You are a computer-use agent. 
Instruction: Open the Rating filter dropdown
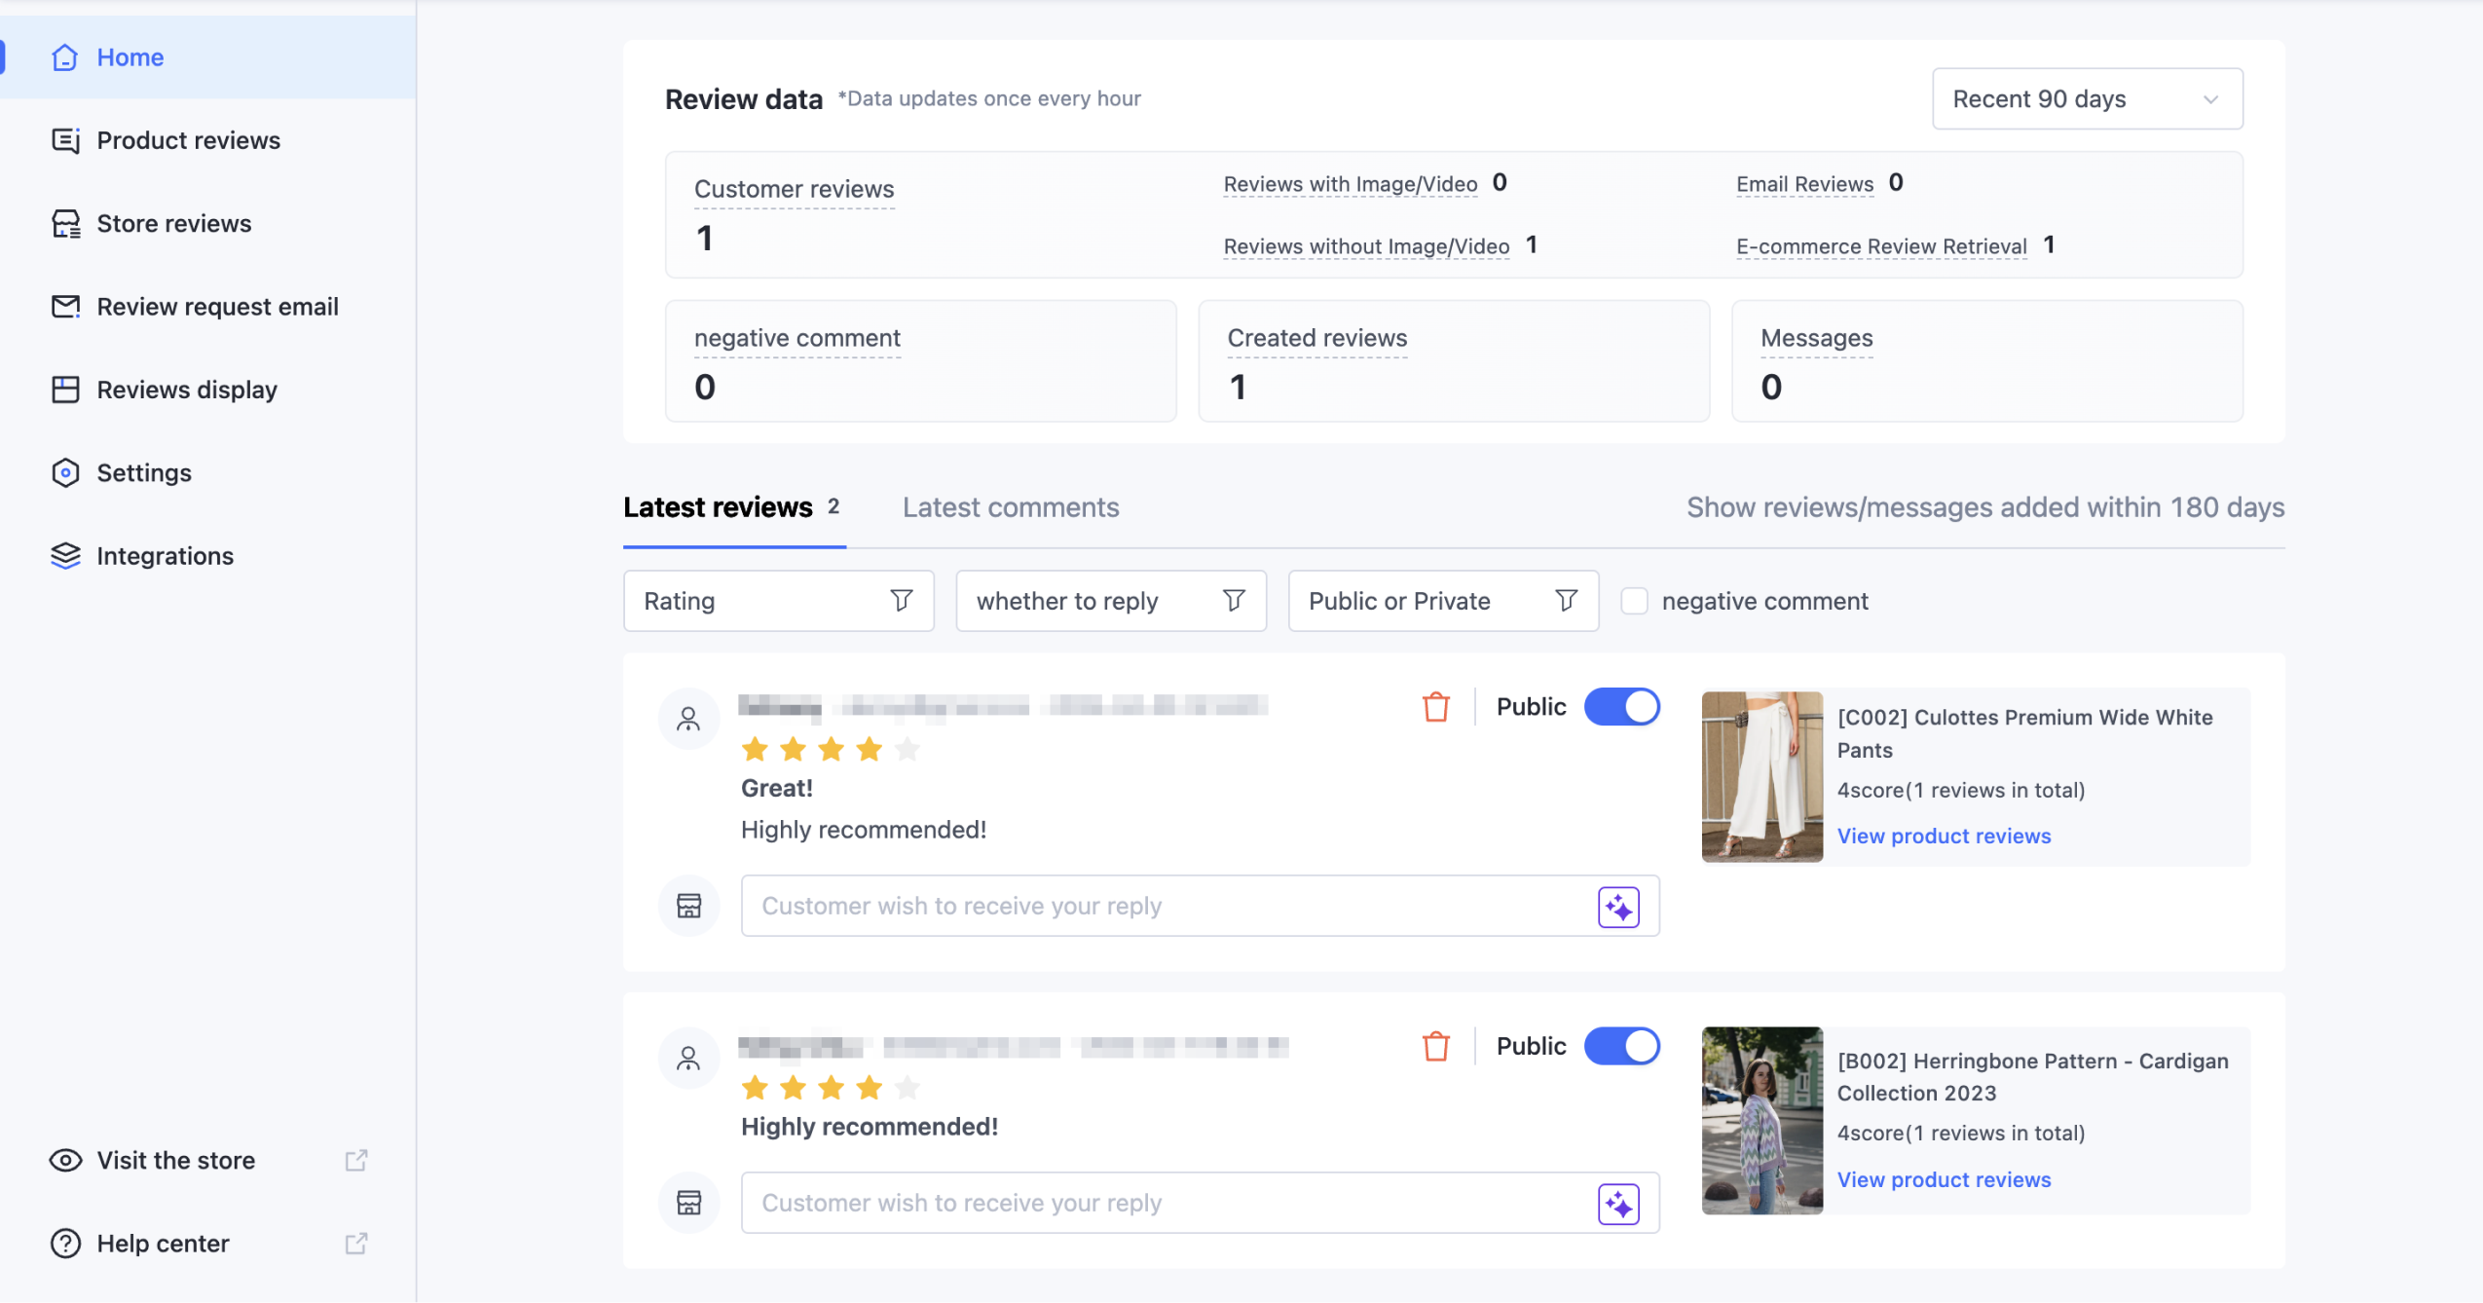[777, 601]
